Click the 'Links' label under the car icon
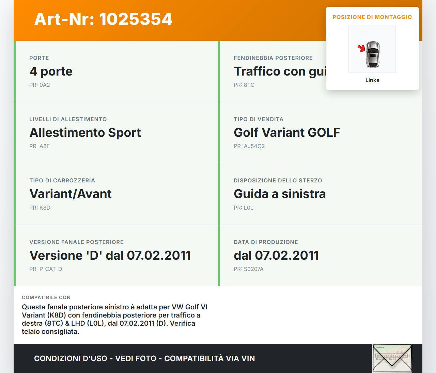The width and height of the screenshot is (436, 373). pos(372,80)
